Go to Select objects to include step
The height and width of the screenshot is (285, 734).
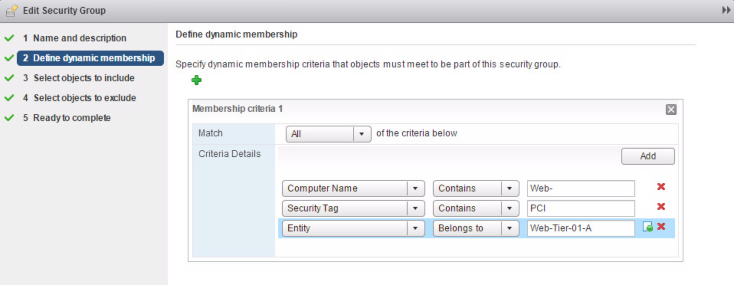coord(84,78)
